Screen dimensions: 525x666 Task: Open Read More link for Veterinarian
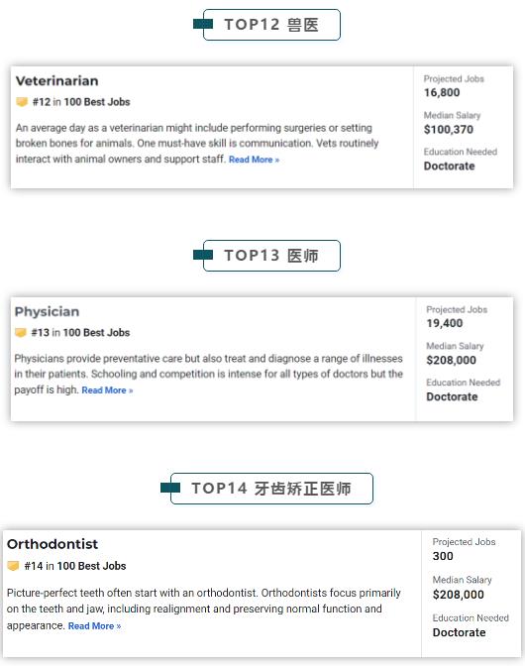click(254, 160)
